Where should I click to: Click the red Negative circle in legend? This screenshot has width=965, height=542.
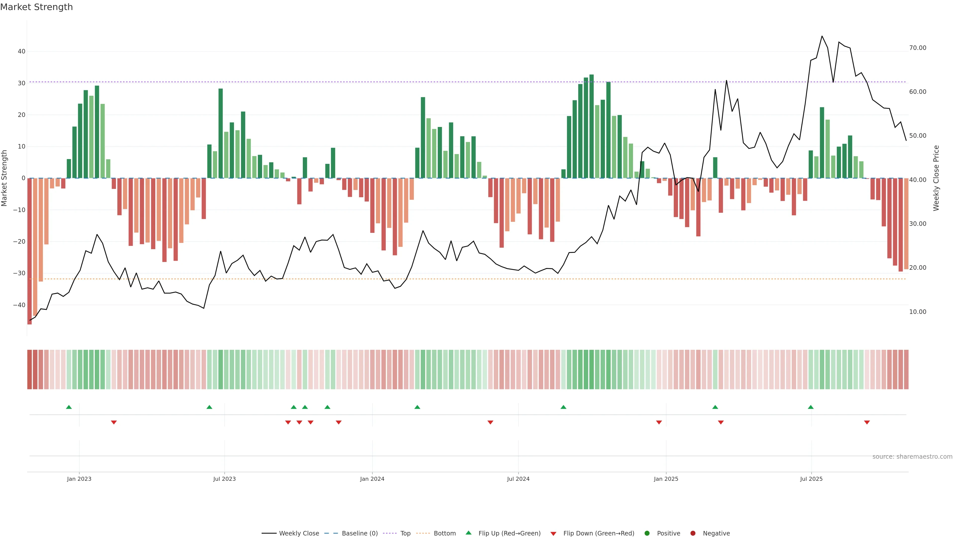tap(693, 533)
